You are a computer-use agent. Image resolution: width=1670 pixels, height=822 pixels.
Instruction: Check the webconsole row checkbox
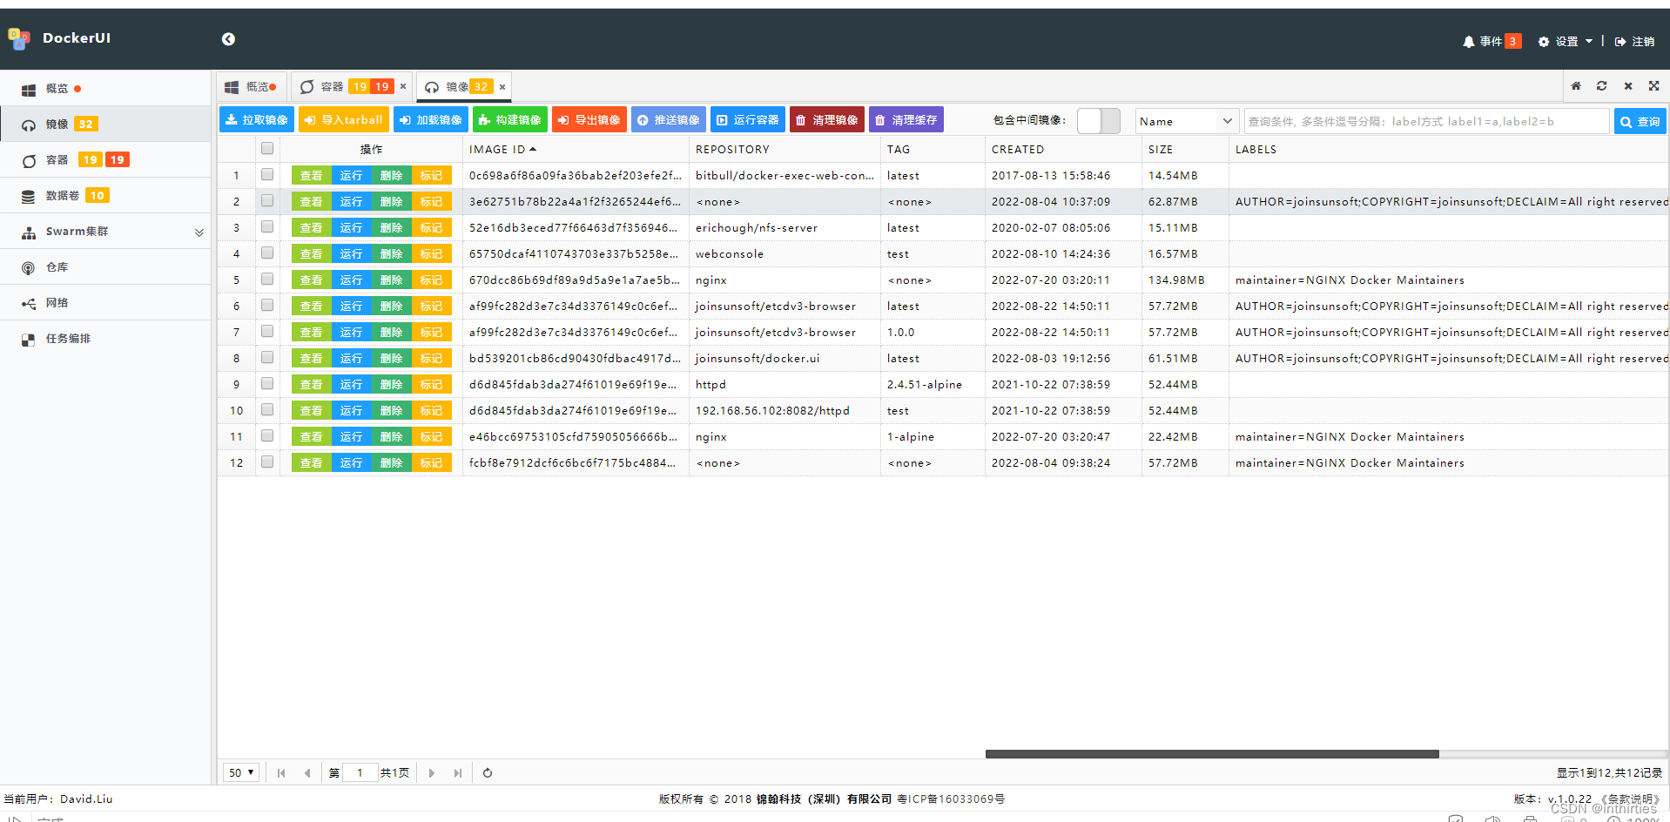pyautogui.click(x=267, y=253)
